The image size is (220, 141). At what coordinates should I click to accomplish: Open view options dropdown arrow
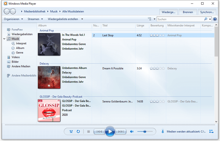[x=155, y=19]
